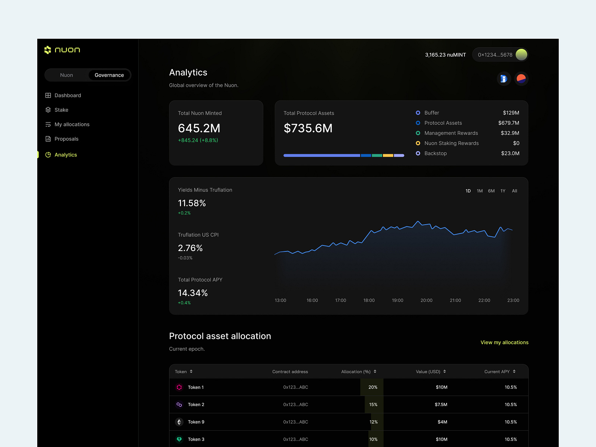Click the orange-and-purple protocol icon
Screen dimensions: 596x447
point(521,79)
